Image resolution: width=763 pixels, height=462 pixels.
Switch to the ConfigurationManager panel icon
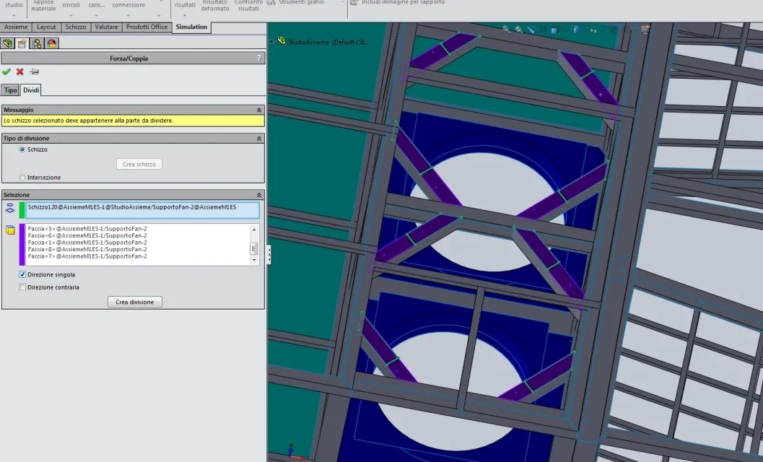click(37, 43)
